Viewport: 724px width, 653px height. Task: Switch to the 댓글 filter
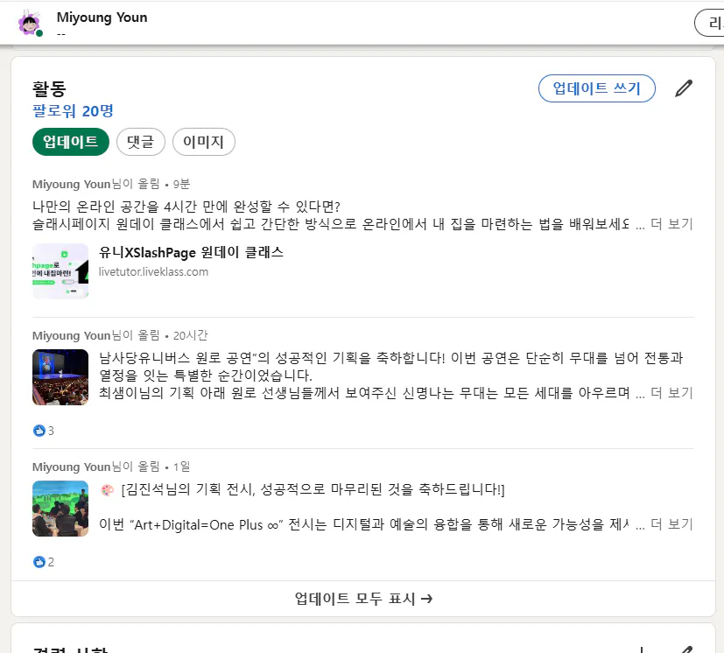pyautogui.click(x=140, y=142)
